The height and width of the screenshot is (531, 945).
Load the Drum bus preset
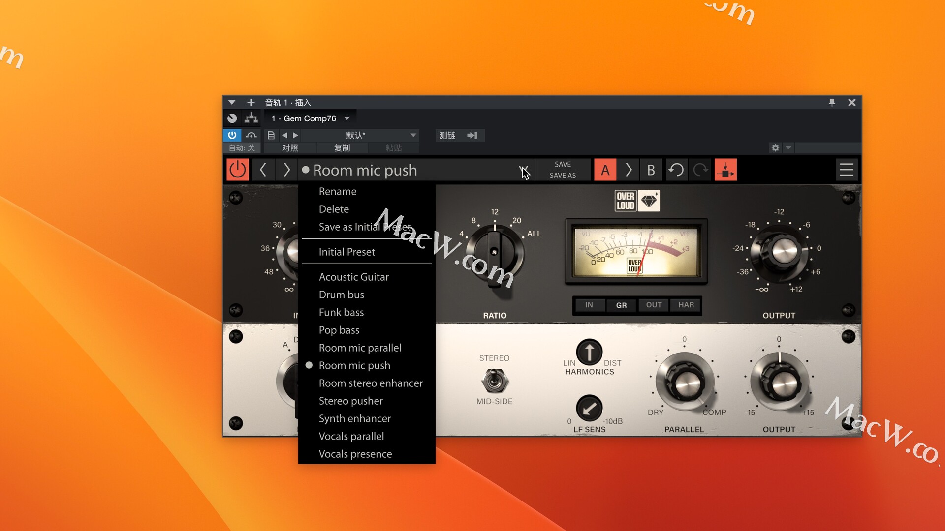click(367, 295)
